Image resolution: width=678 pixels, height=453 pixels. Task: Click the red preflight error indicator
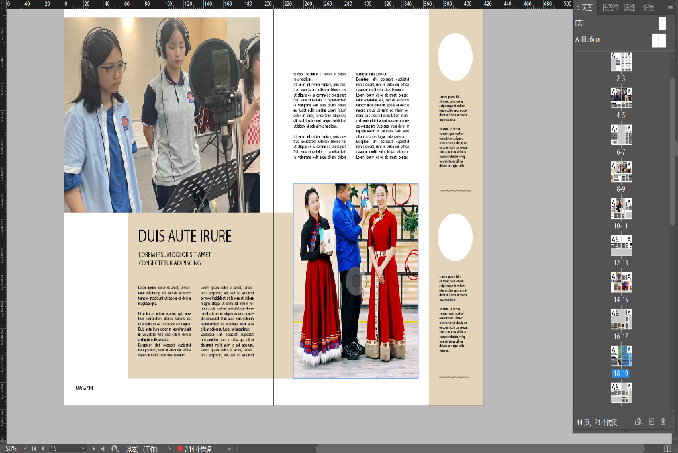click(179, 449)
